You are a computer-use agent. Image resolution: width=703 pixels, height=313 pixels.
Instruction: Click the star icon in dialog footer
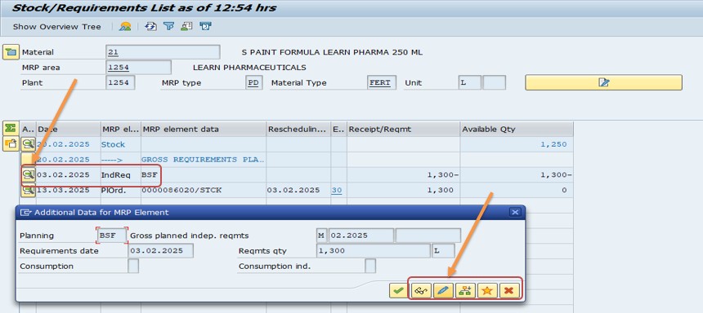pos(487,291)
